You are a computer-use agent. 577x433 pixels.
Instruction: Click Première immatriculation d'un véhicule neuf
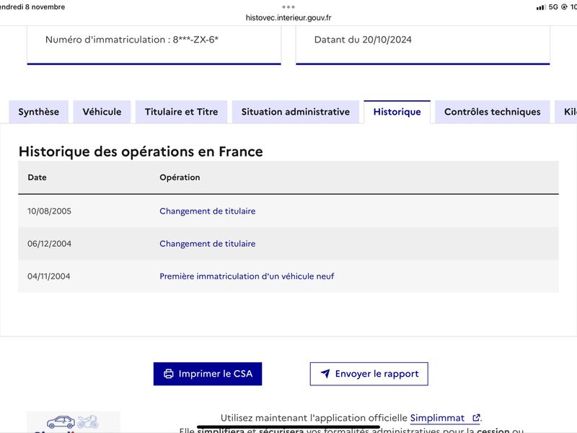(x=247, y=276)
